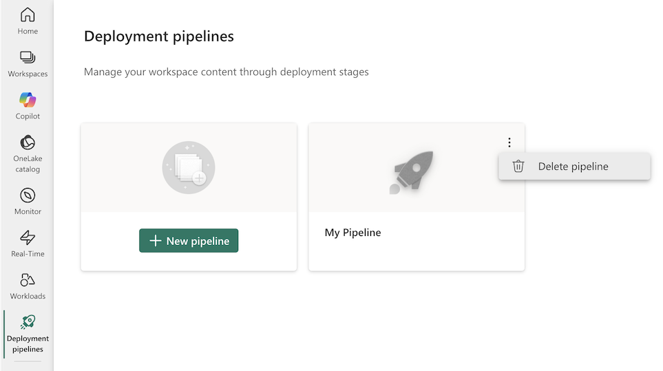
Task: Click the trash icon beside Delete pipeline
Action: (x=518, y=166)
